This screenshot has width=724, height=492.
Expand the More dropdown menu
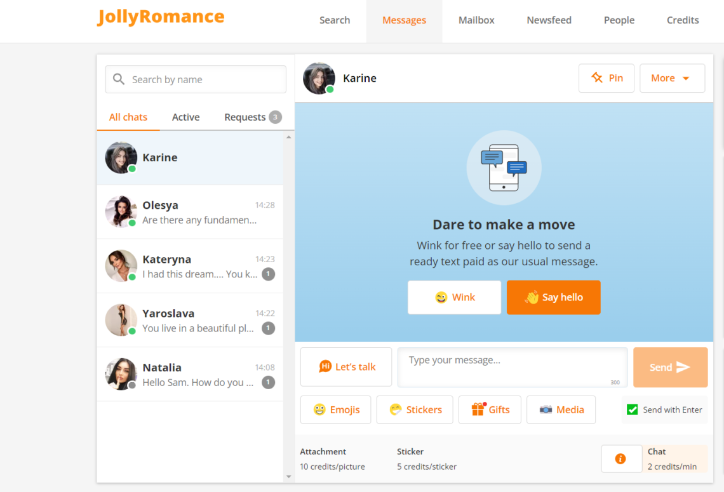click(x=672, y=78)
